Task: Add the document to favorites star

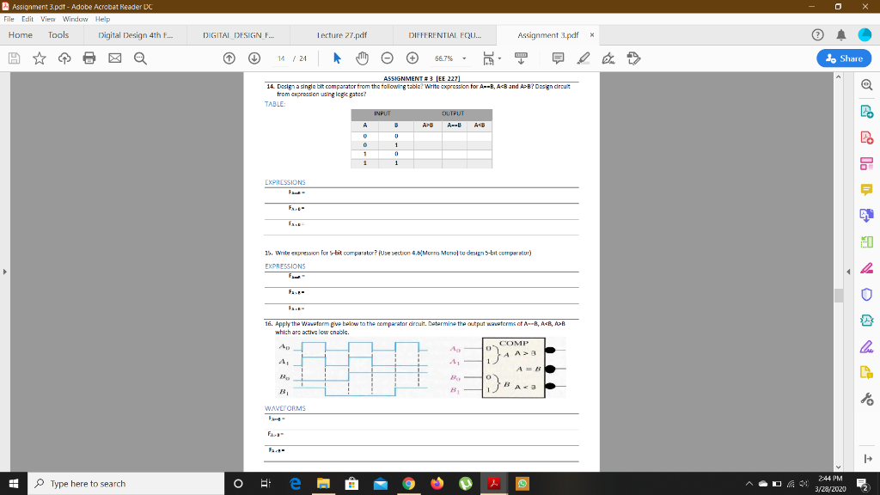Action: [x=40, y=60]
